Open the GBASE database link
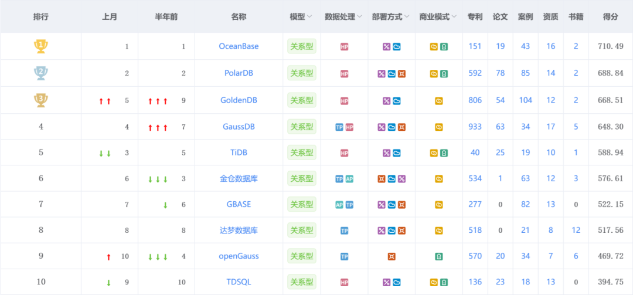 239,205
